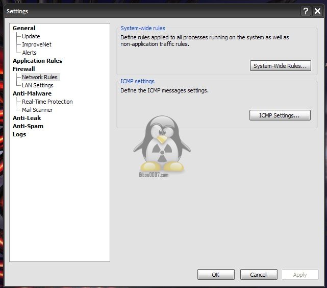Select Alerts in the settings tree

pyautogui.click(x=29, y=53)
